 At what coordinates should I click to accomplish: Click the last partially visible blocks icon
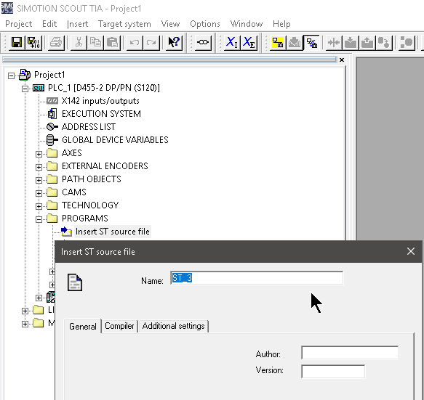(407, 42)
